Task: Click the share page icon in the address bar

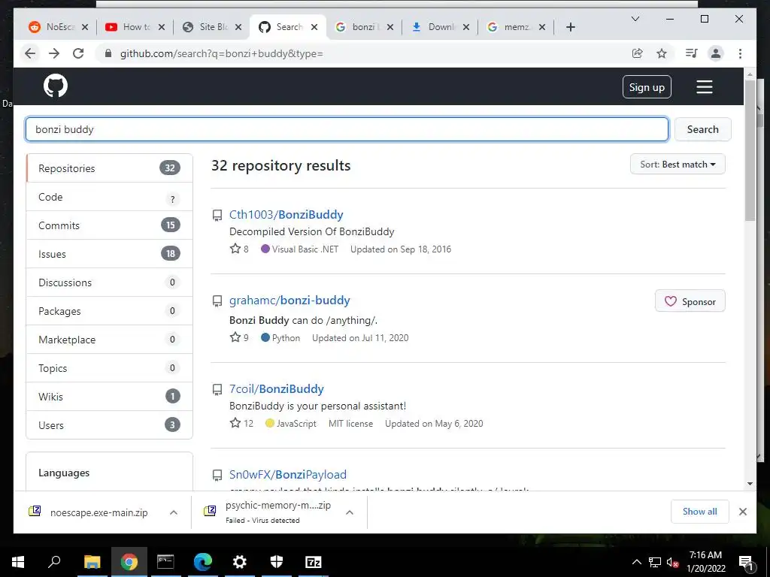Action: [638, 53]
